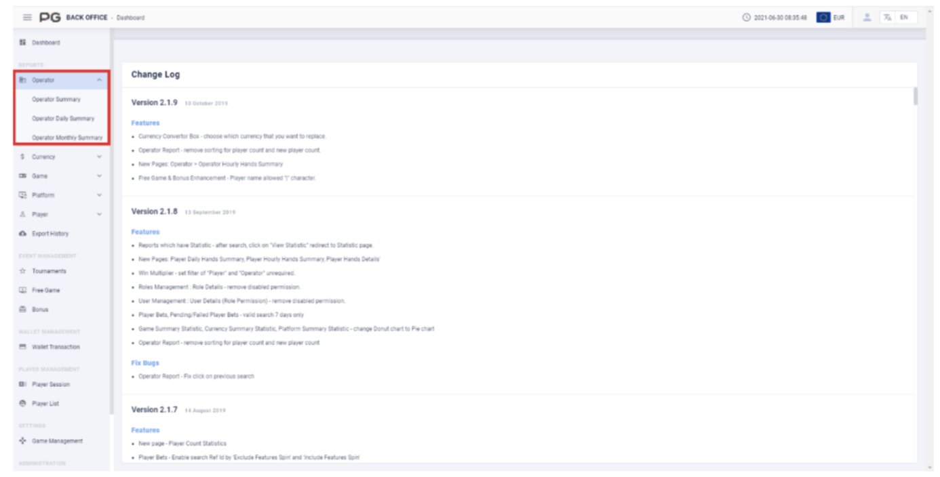Click the Dashboard sidebar icon
This screenshot has height=477, width=940.
(x=22, y=43)
